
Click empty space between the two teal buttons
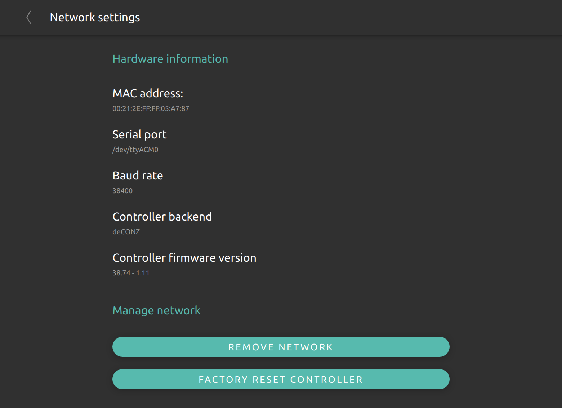point(281,363)
